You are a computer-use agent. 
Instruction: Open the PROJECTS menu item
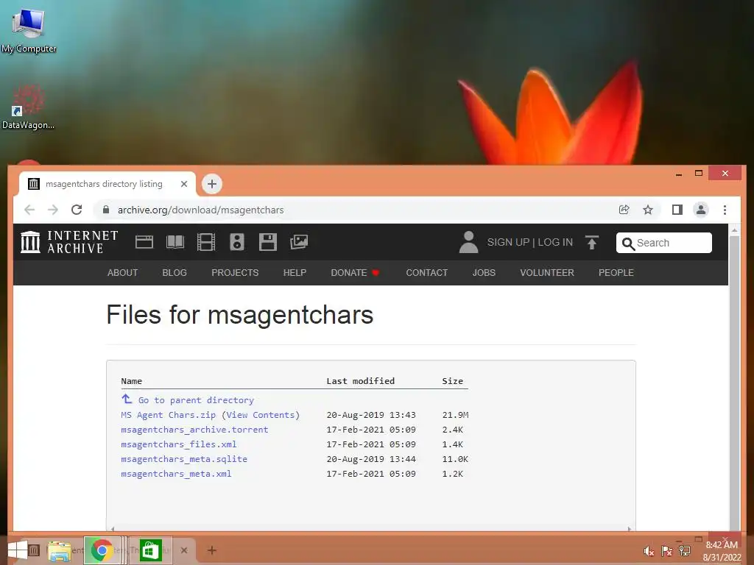tap(235, 273)
